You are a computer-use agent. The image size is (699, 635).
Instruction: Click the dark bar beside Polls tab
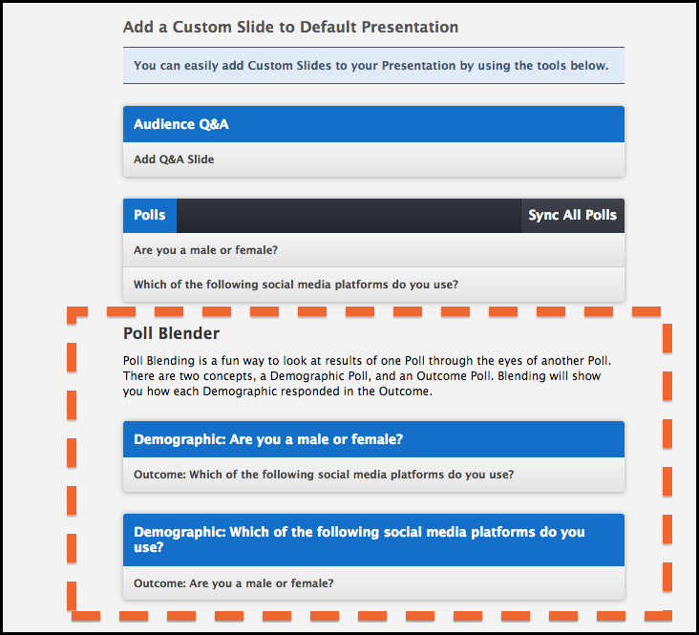tap(349, 216)
